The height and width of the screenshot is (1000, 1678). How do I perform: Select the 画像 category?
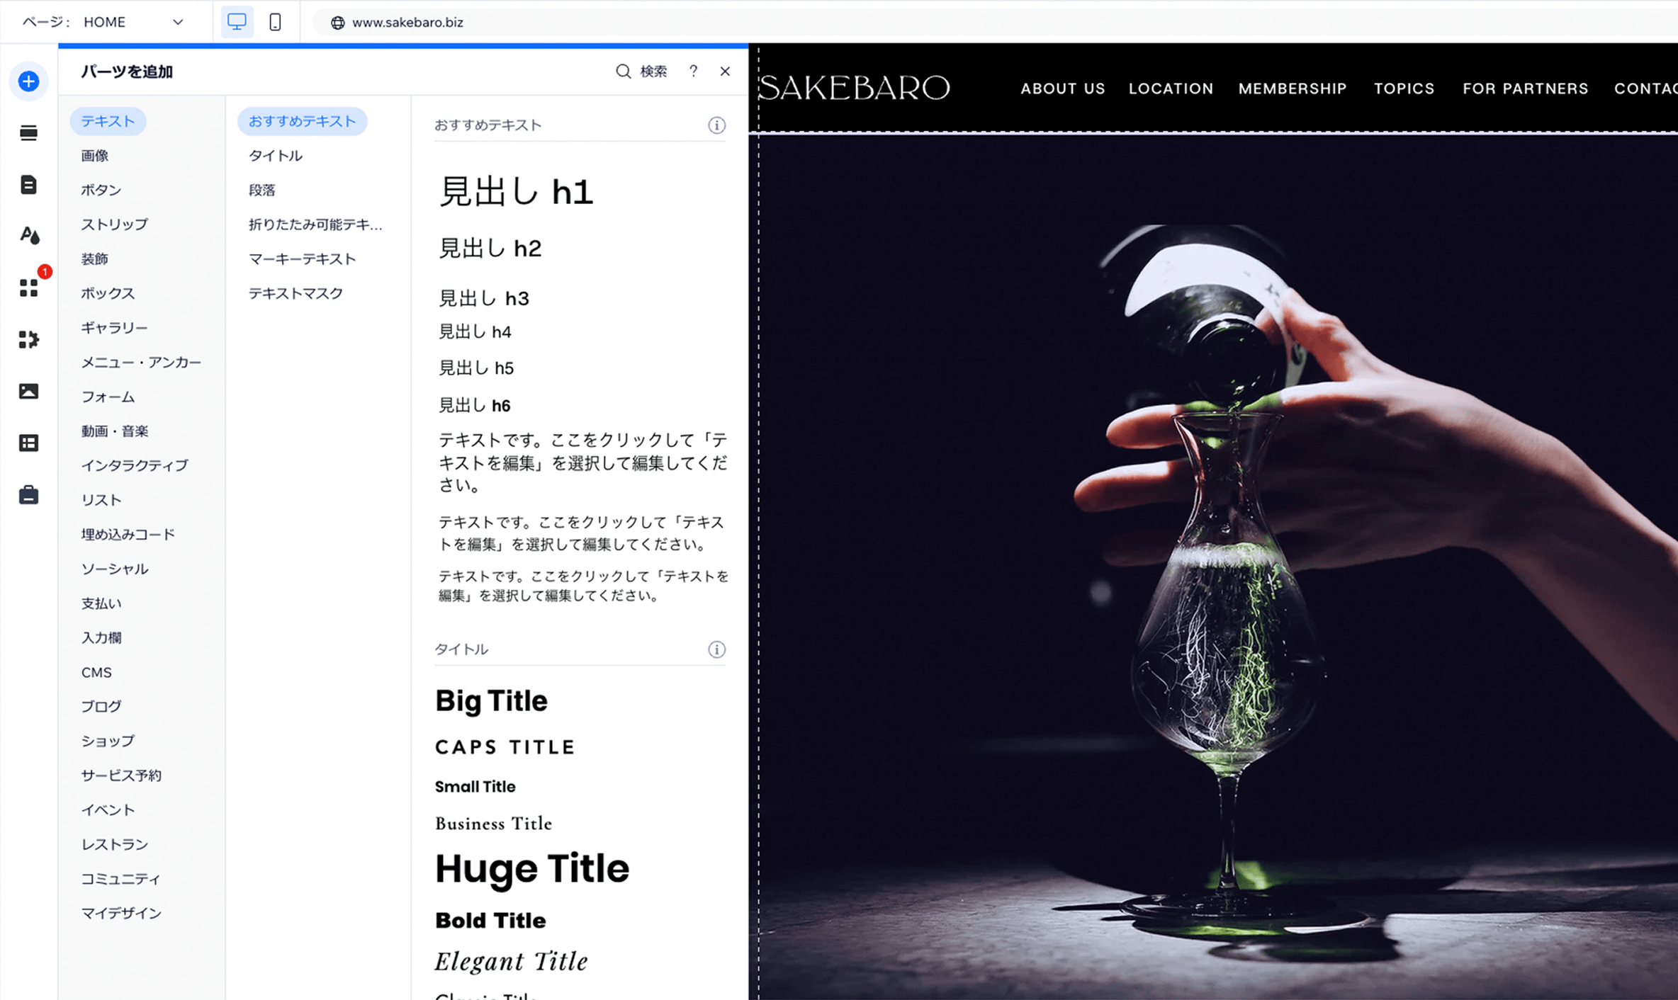95,156
